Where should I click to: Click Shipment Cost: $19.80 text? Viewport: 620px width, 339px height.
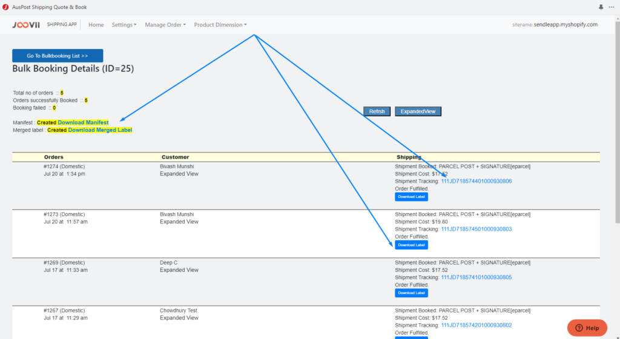(x=421, y=222)
